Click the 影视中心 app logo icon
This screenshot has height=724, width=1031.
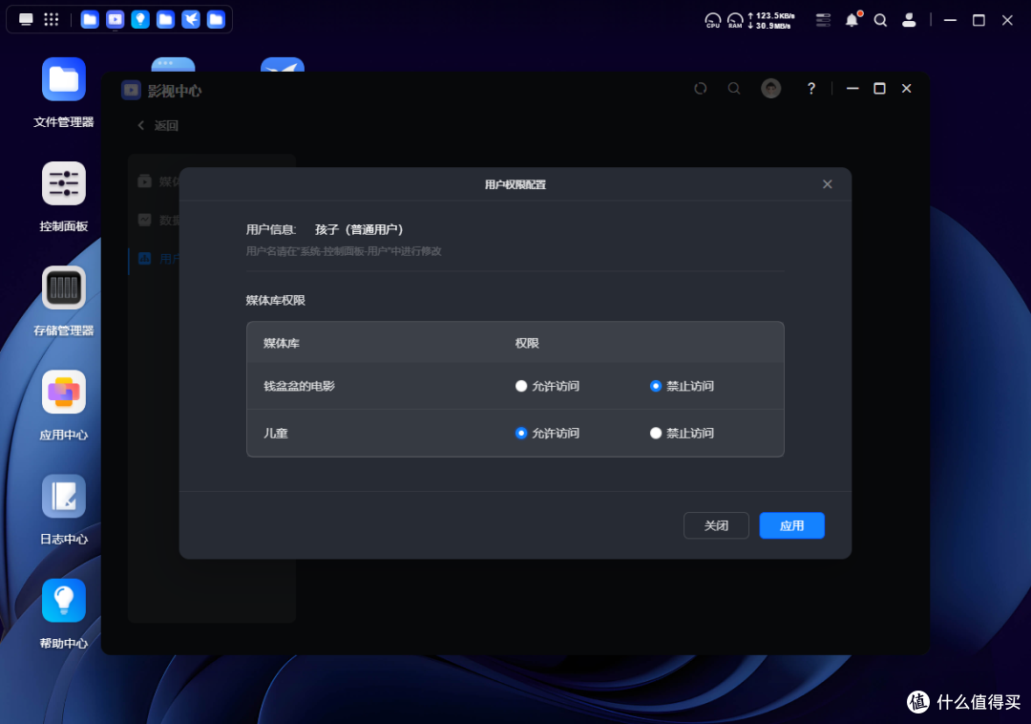point(131,90)
